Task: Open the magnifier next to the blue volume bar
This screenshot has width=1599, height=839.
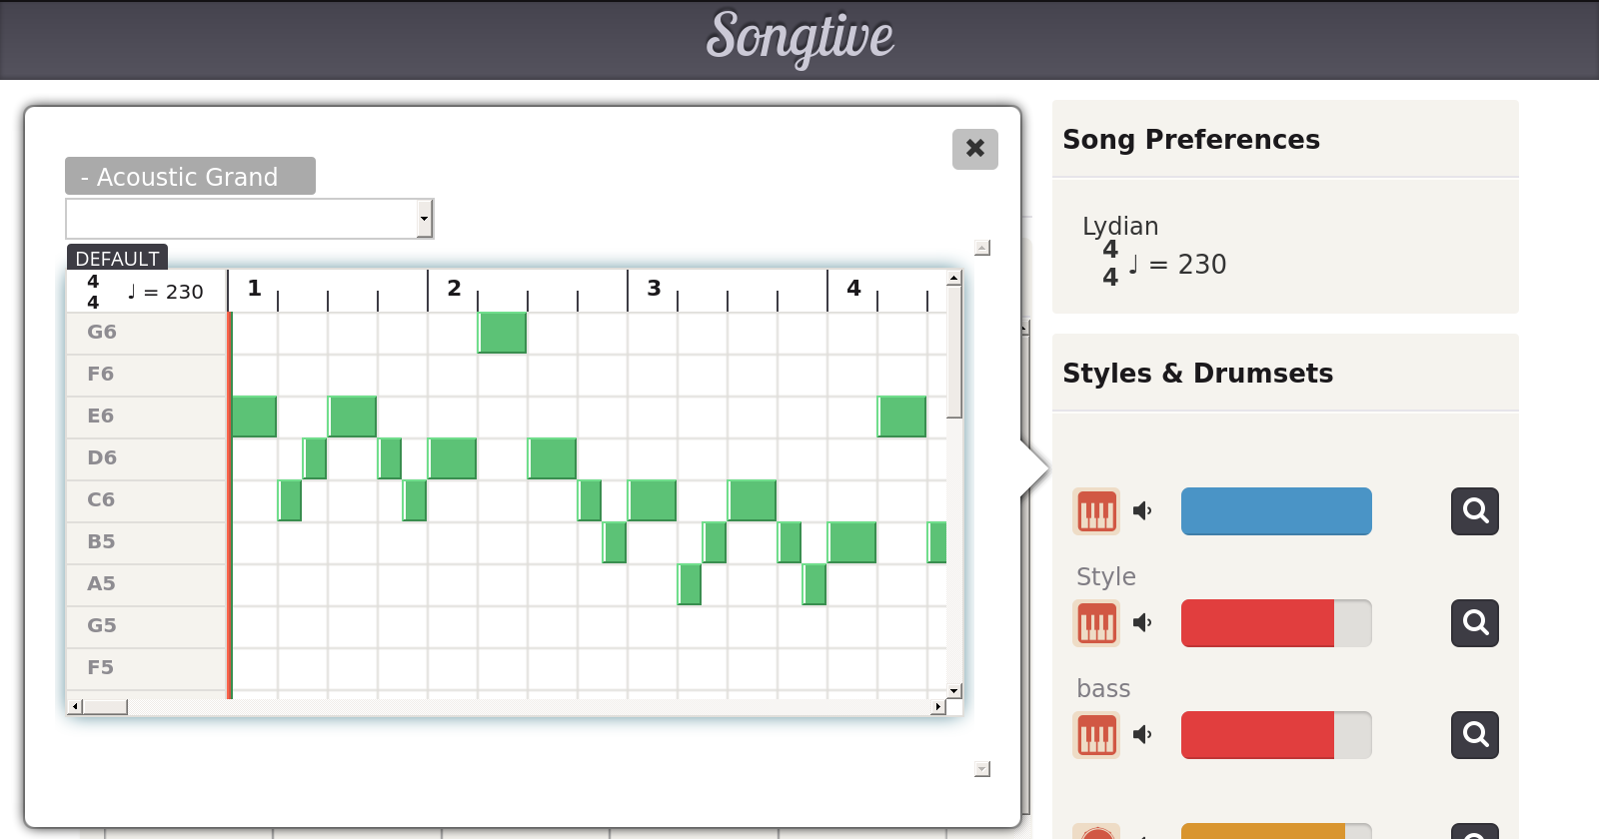Action: coord(1474,511)
